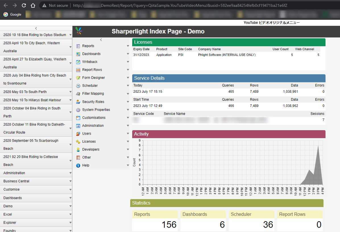Screen dimensions: 340x232
Task: Click the Security Roles icon
Action: point(78,102)
